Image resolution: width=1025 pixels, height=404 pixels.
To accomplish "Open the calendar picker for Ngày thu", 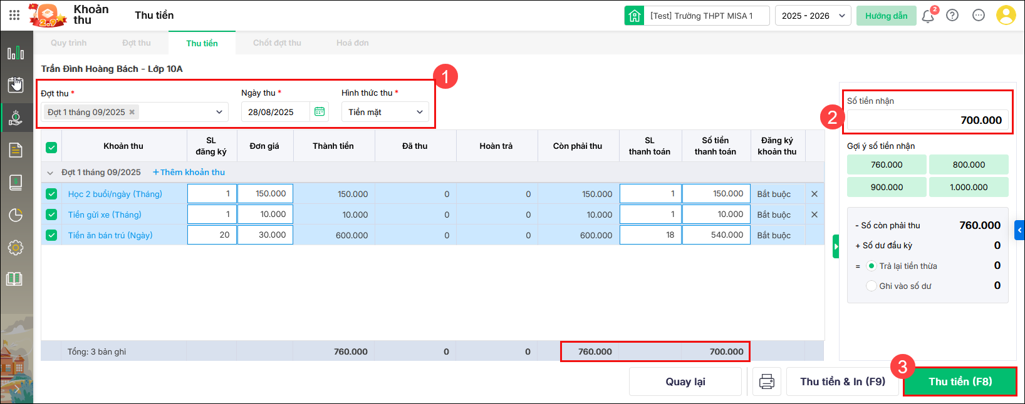I will click(x=320, y=112).
